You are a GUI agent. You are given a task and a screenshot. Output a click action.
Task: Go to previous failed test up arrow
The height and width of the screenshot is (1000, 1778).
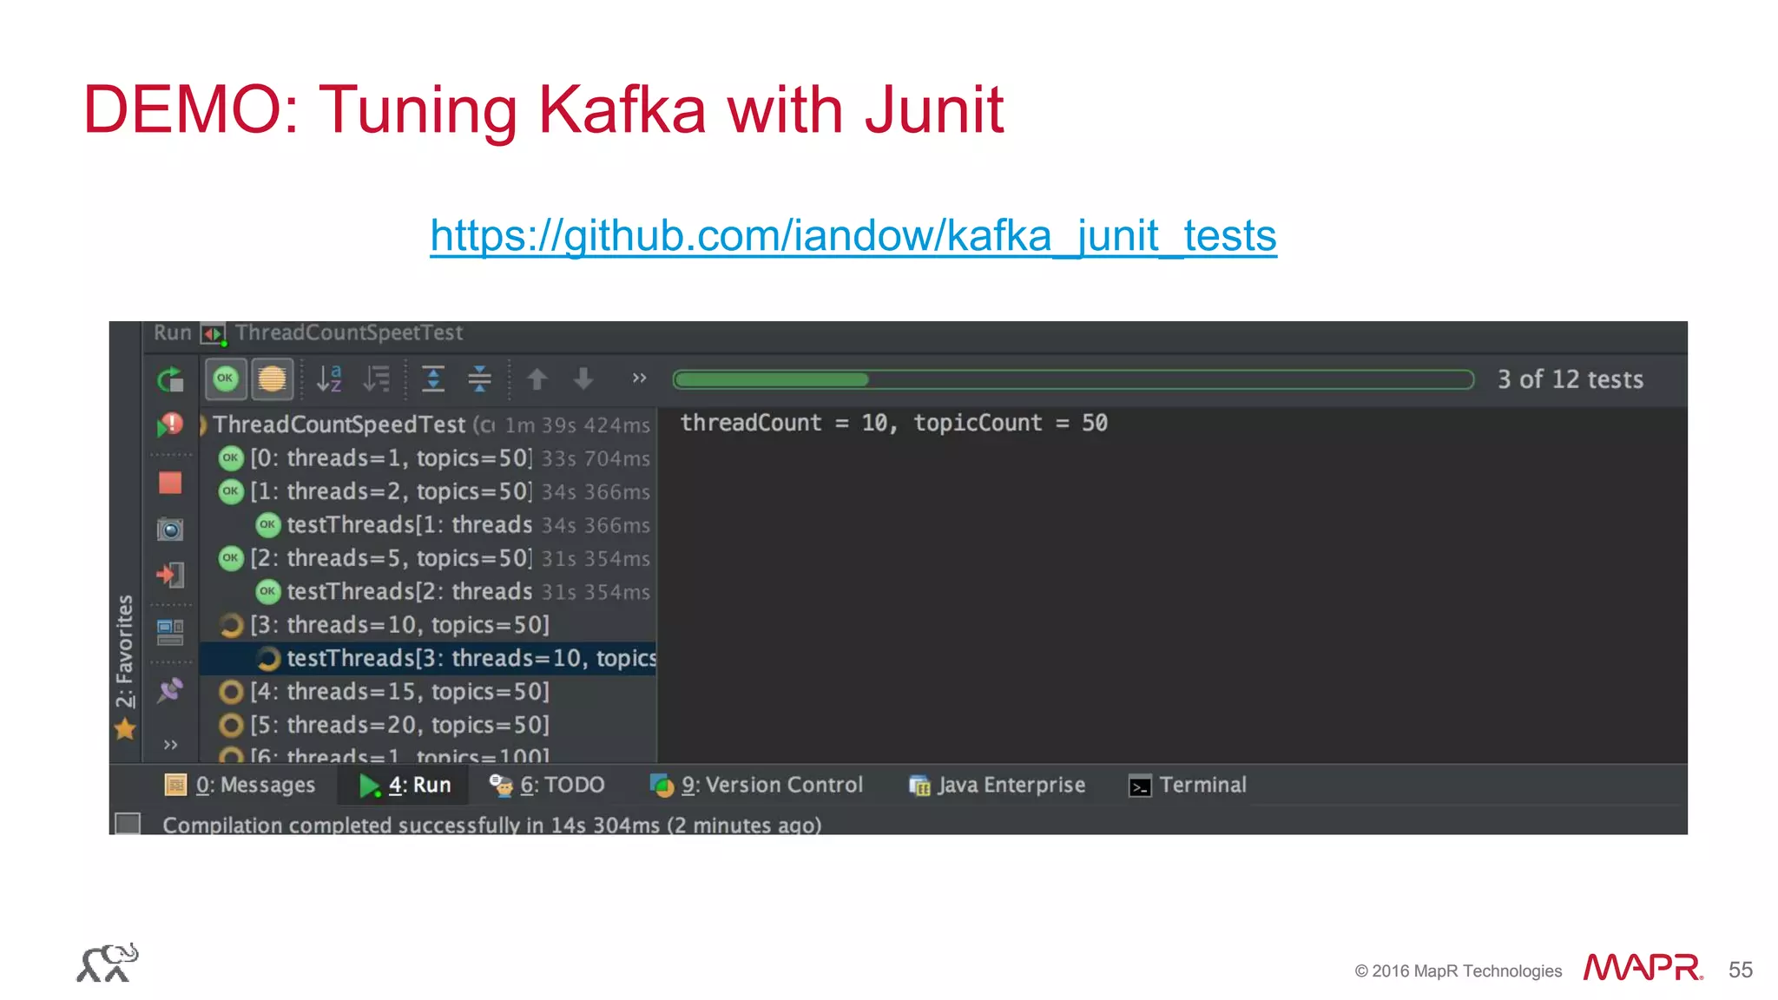[x=537, y=378]
